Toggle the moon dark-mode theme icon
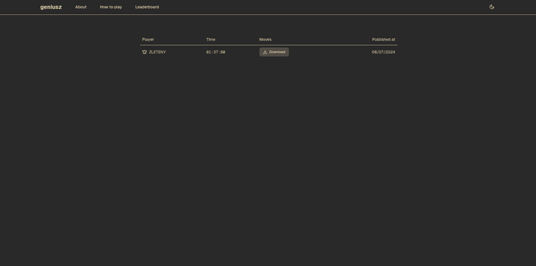 pos(491,7)
